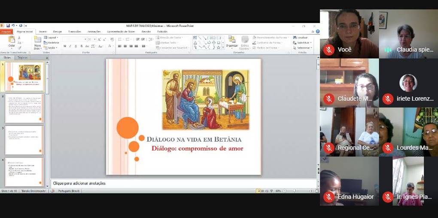The height and width of the screenshot is (218, 438).
Task: Click Edna Hugaior muted microphone icon
Action: [329, 197]
